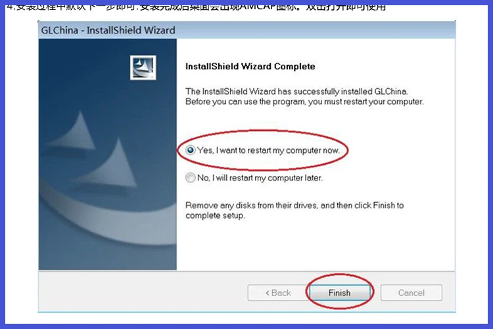493x329 pixels.
Task: Click the "successfully installed GLChina" message line
Action: (x=296, y=91)
